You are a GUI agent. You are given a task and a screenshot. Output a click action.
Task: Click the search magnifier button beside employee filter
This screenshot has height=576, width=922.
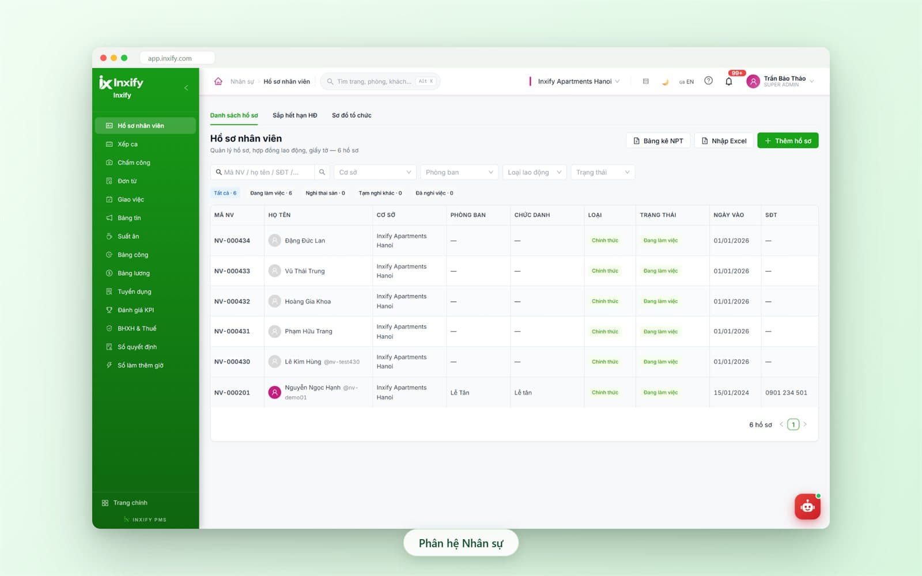[x=322, y=172]
